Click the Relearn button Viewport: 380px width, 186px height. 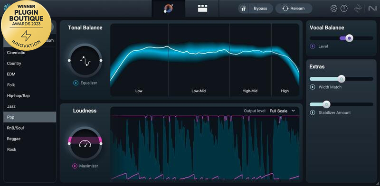coord(294,9)
